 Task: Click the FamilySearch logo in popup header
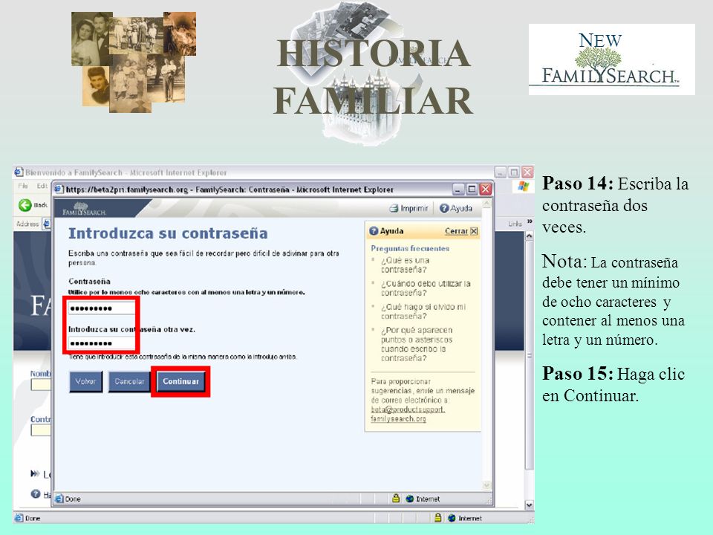[x=84, y=210]
